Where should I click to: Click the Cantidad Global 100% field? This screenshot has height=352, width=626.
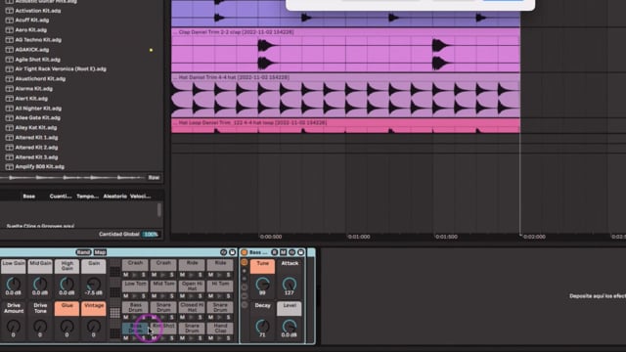pos(151,235)
